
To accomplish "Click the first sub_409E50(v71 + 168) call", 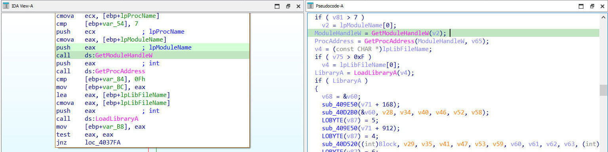I will [361, 104].
